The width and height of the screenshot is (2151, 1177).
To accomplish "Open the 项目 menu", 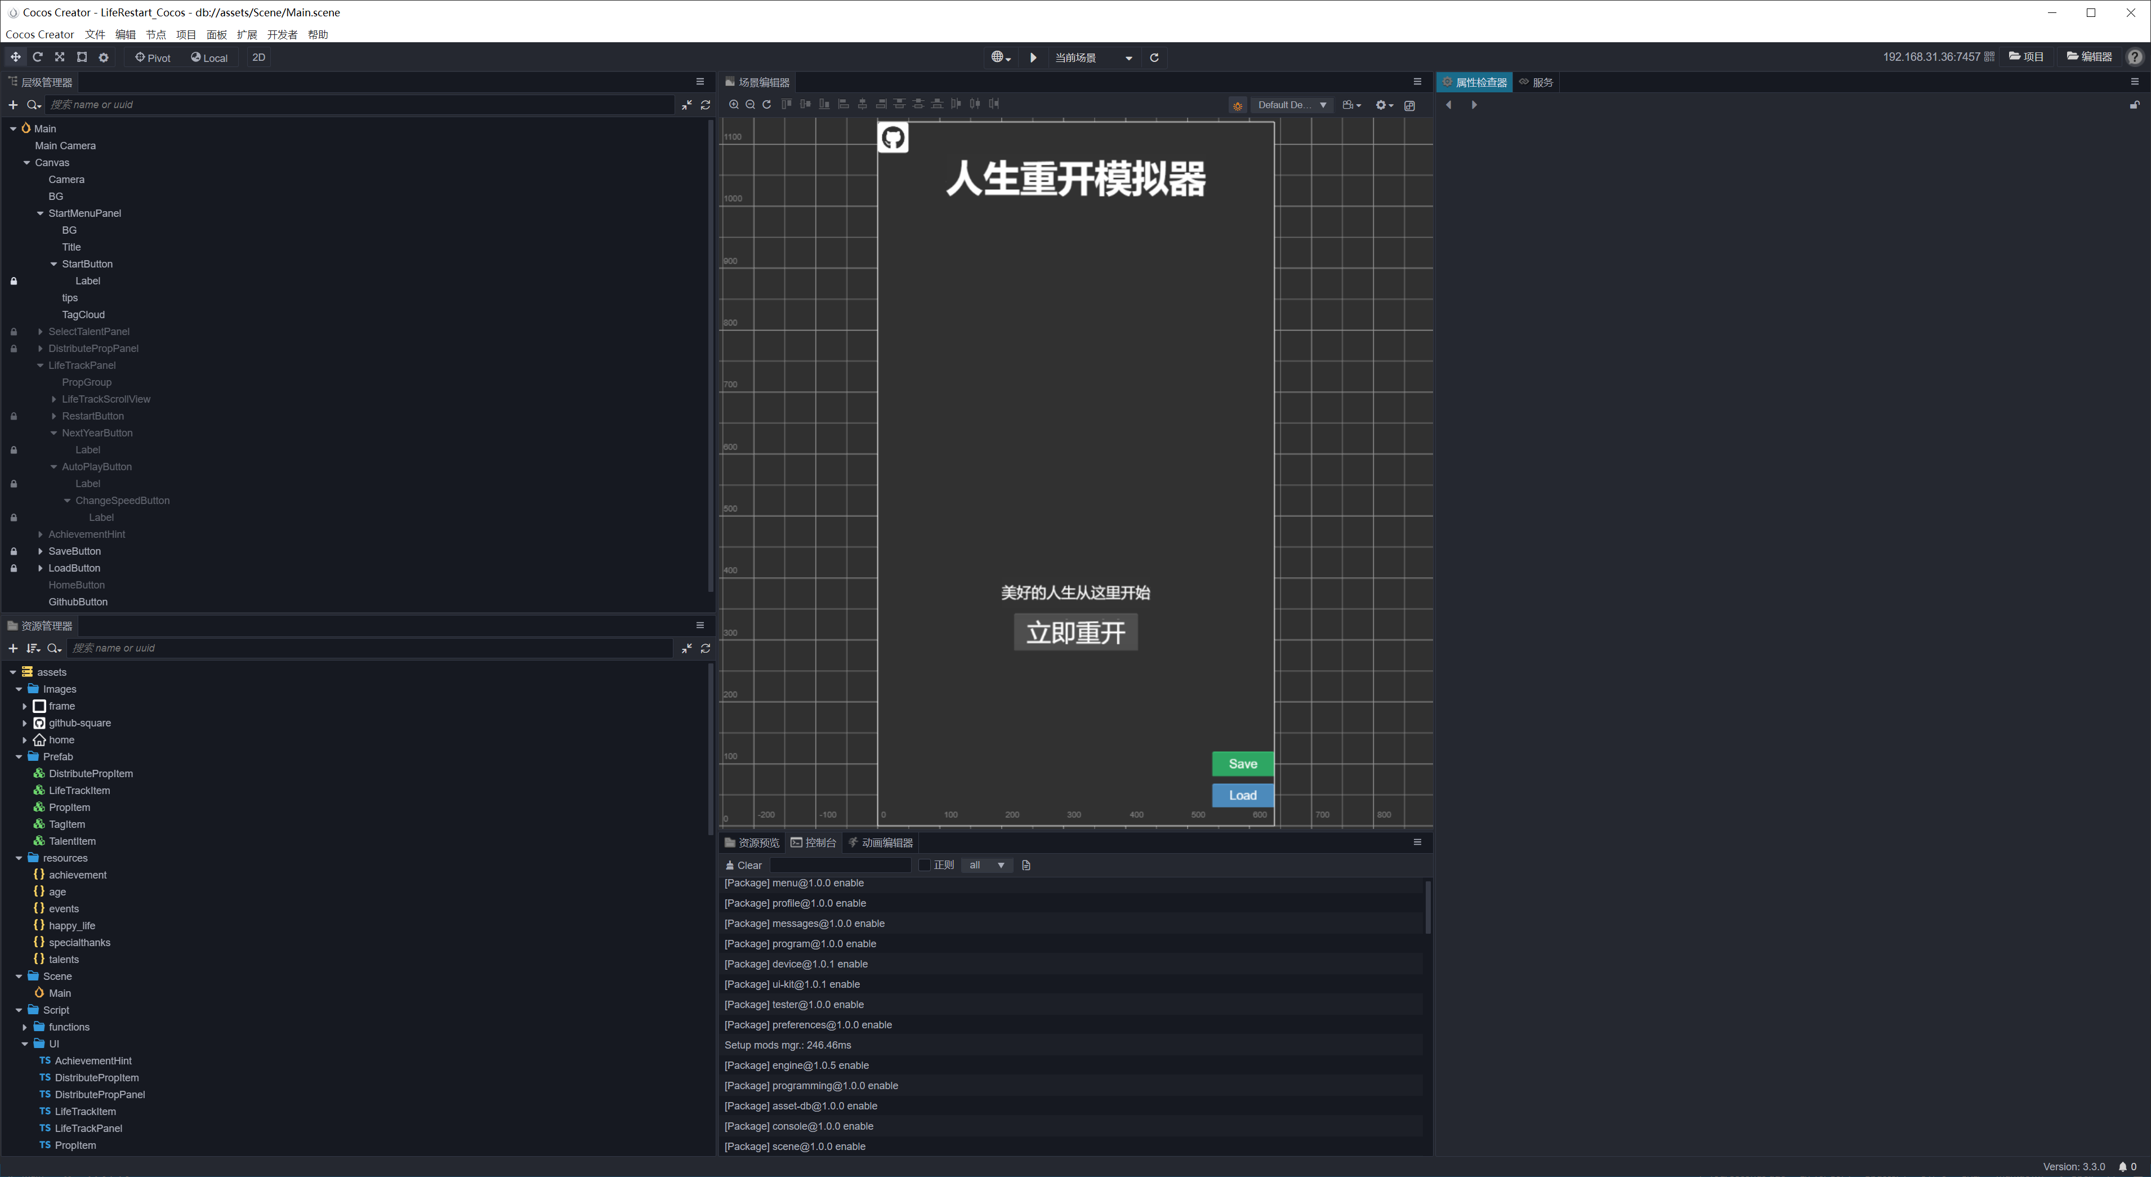I will (186, 34).
